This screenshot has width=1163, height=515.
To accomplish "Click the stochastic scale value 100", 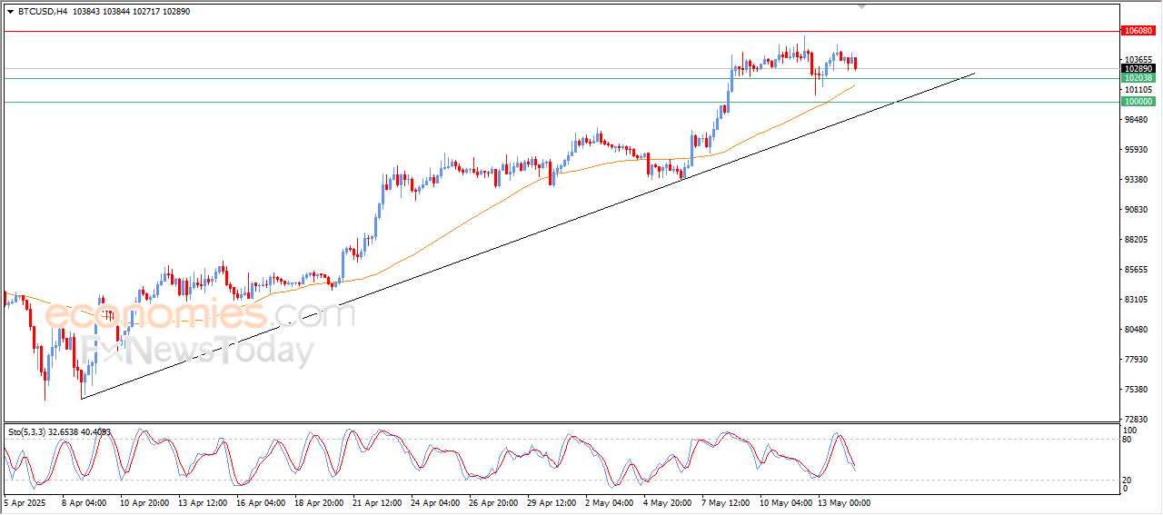I will pyautogui.click(x=1130, y=430).
